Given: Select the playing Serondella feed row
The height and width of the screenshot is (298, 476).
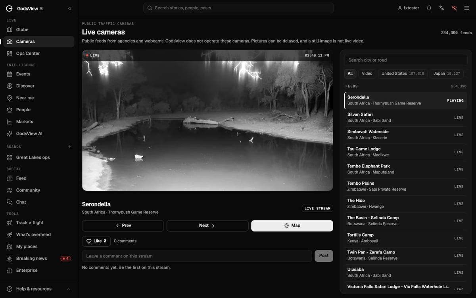Looking at the screenshot, I should pyautogui.click(x=406, y=101).
